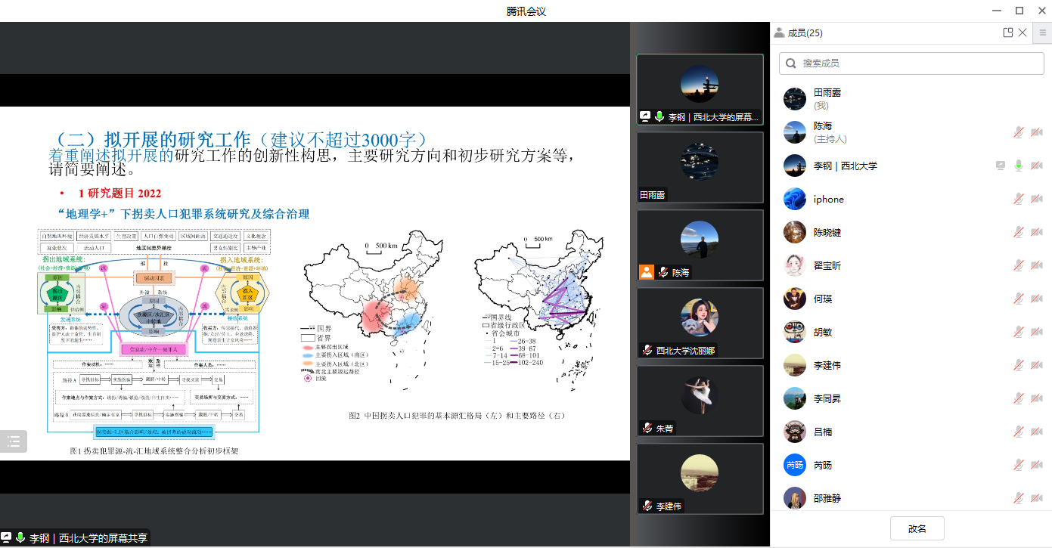Click the 成员(25) panel header

[805, 33]
